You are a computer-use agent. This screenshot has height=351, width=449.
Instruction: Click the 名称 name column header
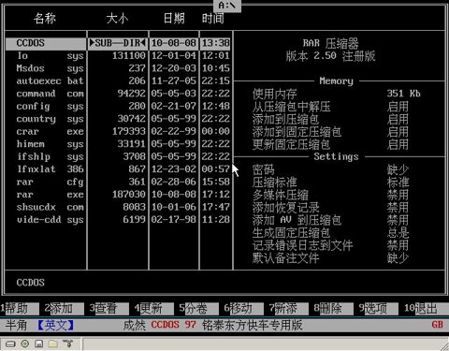click(x=45, y=19)
